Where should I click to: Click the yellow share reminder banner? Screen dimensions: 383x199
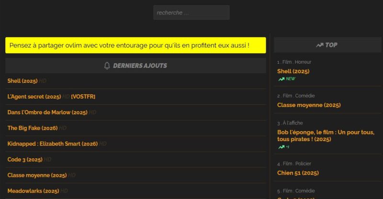pyautogui.click(x=135, y=45)
